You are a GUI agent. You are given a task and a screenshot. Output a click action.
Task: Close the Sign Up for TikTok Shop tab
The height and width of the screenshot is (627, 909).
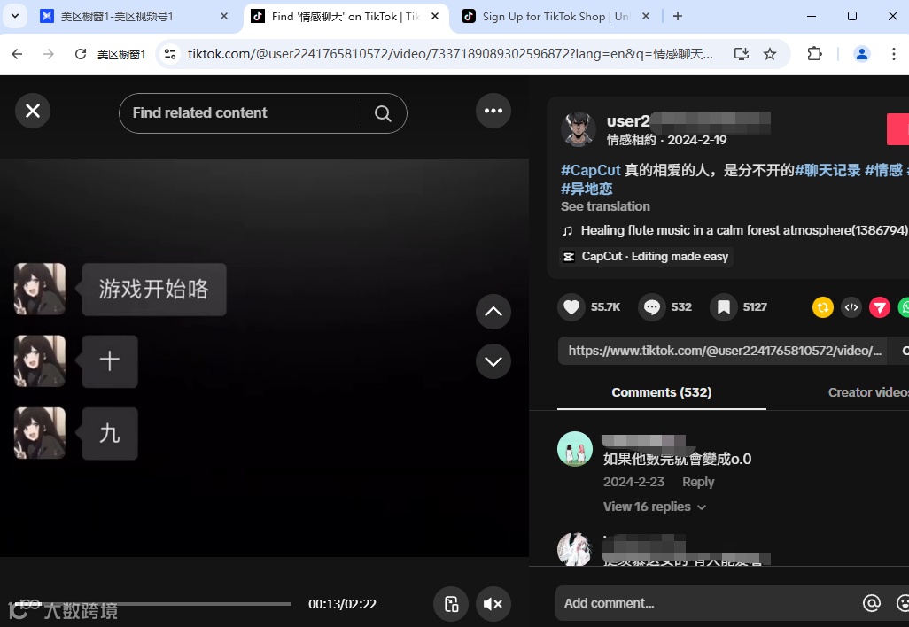(x=646, y=16)
